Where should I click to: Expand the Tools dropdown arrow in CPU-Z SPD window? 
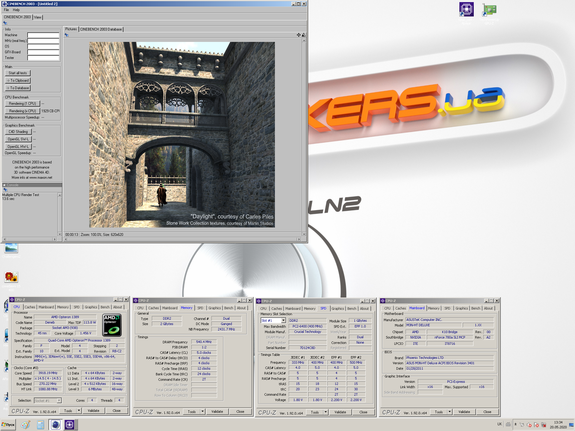326,412
